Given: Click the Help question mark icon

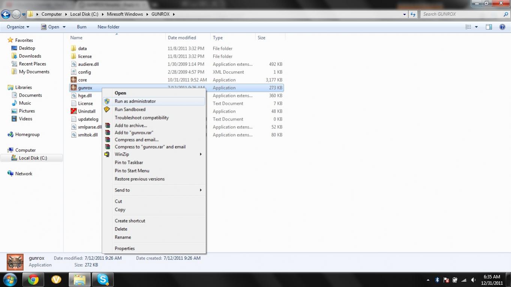Looking at the screenshot, I should (x=502, y=27).
